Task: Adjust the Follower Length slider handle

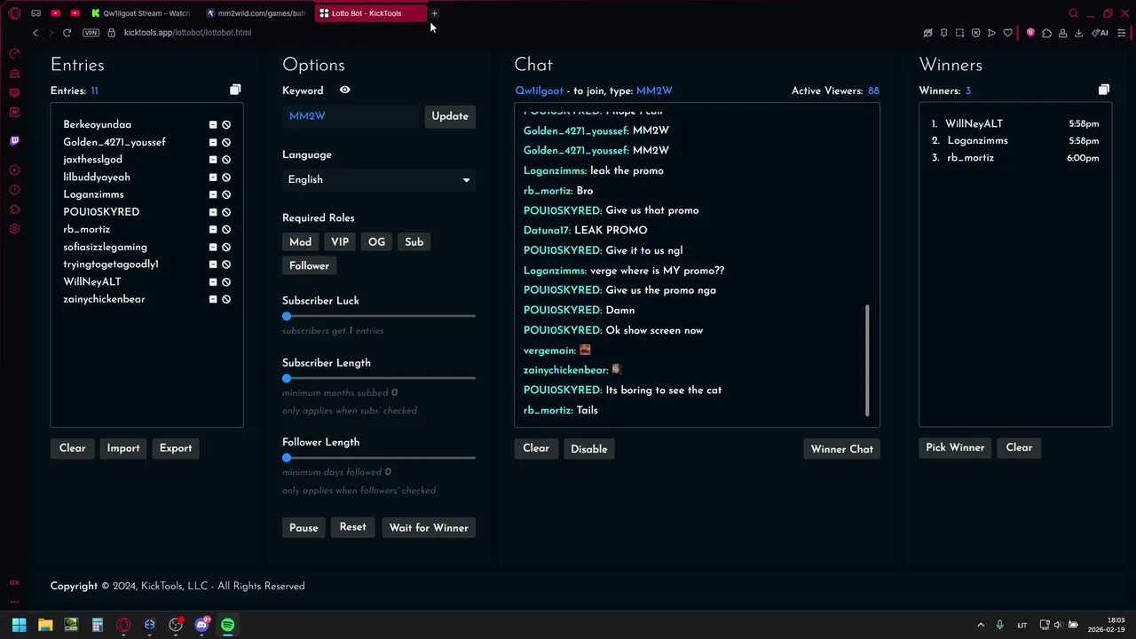Action: [x=287, y=458]
